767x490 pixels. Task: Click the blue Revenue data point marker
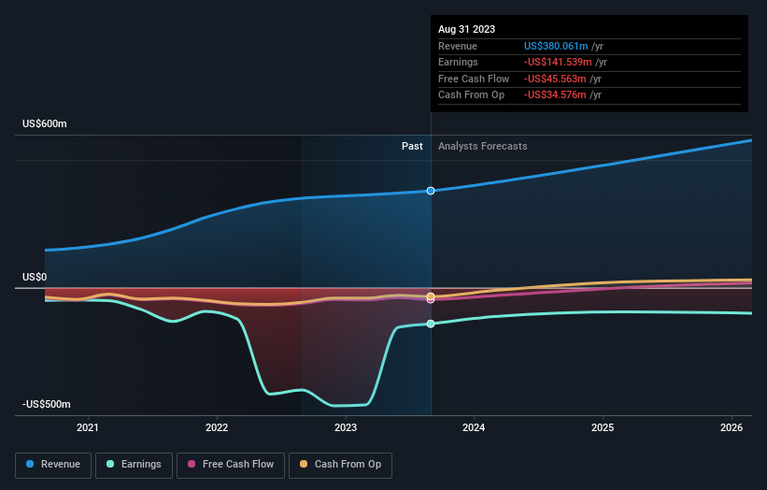click(x=431, y=191)
